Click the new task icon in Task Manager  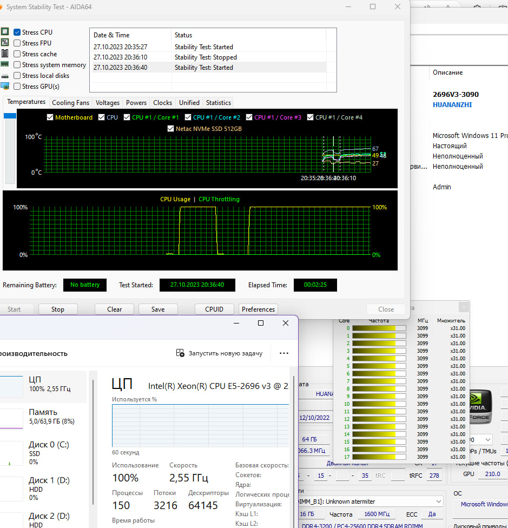point(180,353)
